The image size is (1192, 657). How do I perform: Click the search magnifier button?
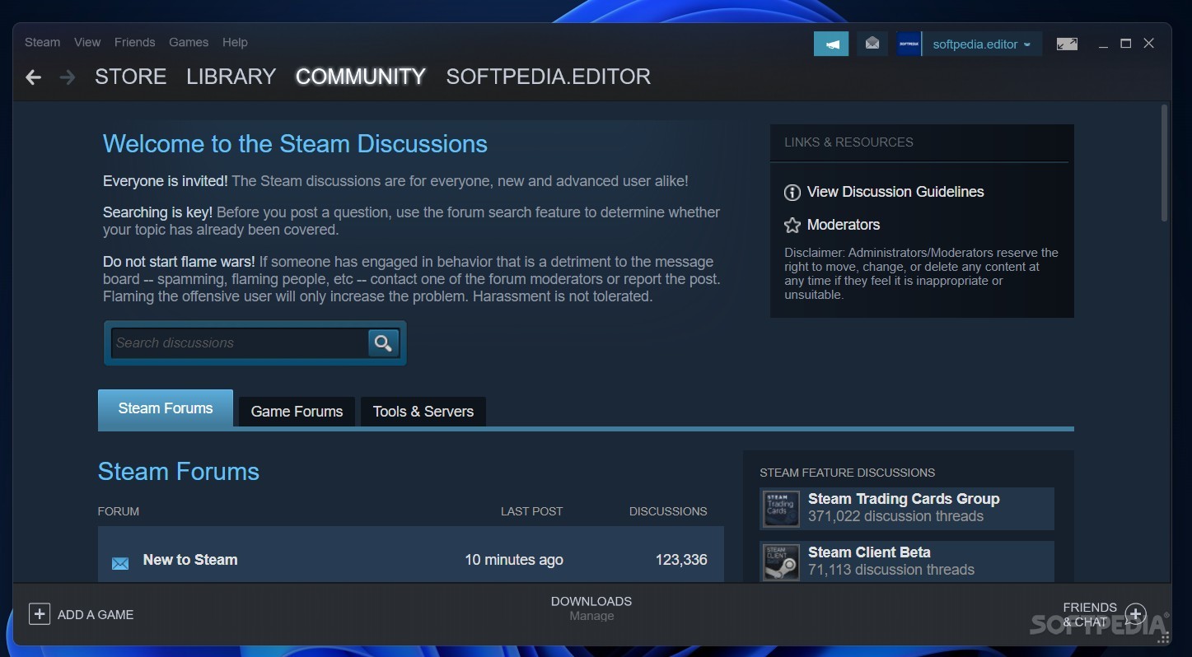coord(383,342)
